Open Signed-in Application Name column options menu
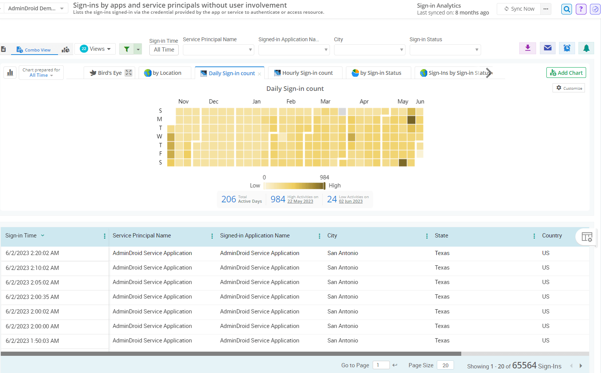Screen dimensions: 601x373 319,236
